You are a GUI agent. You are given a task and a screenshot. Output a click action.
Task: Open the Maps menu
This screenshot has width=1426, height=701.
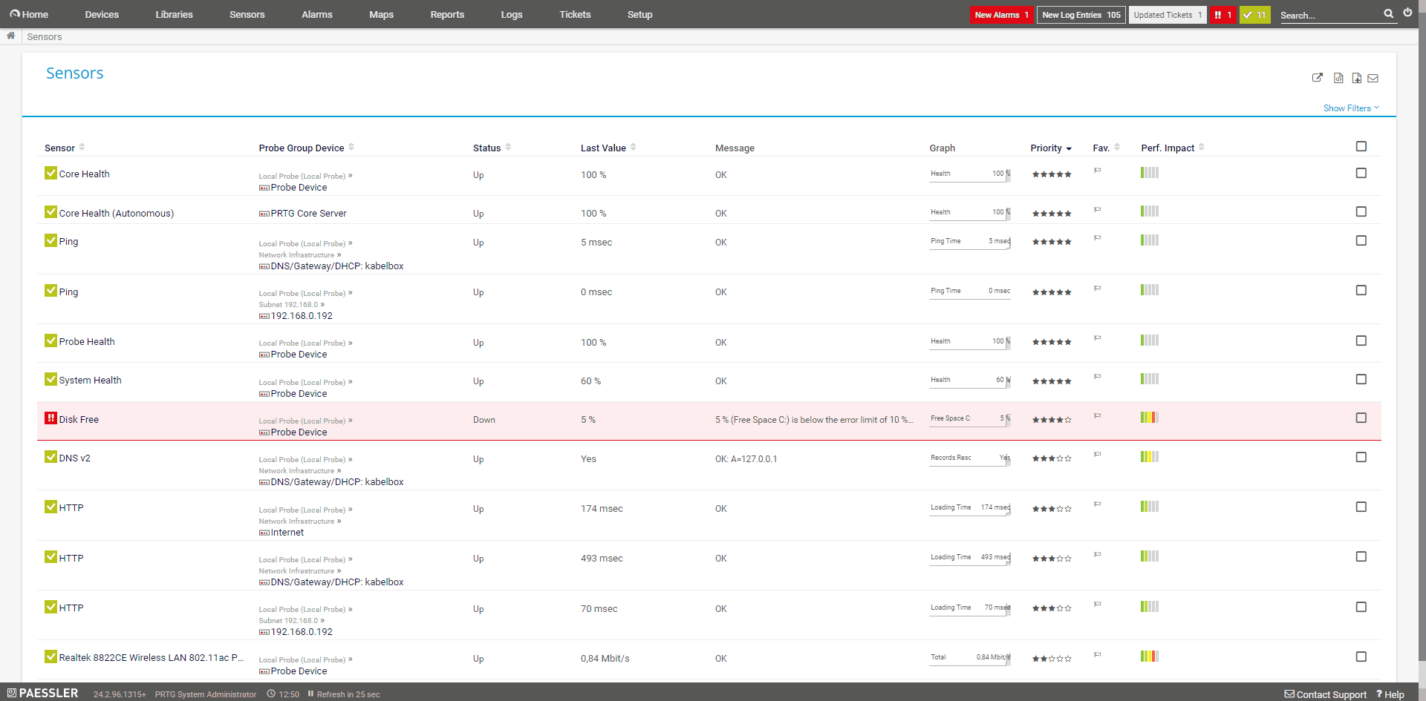(381, 14)
